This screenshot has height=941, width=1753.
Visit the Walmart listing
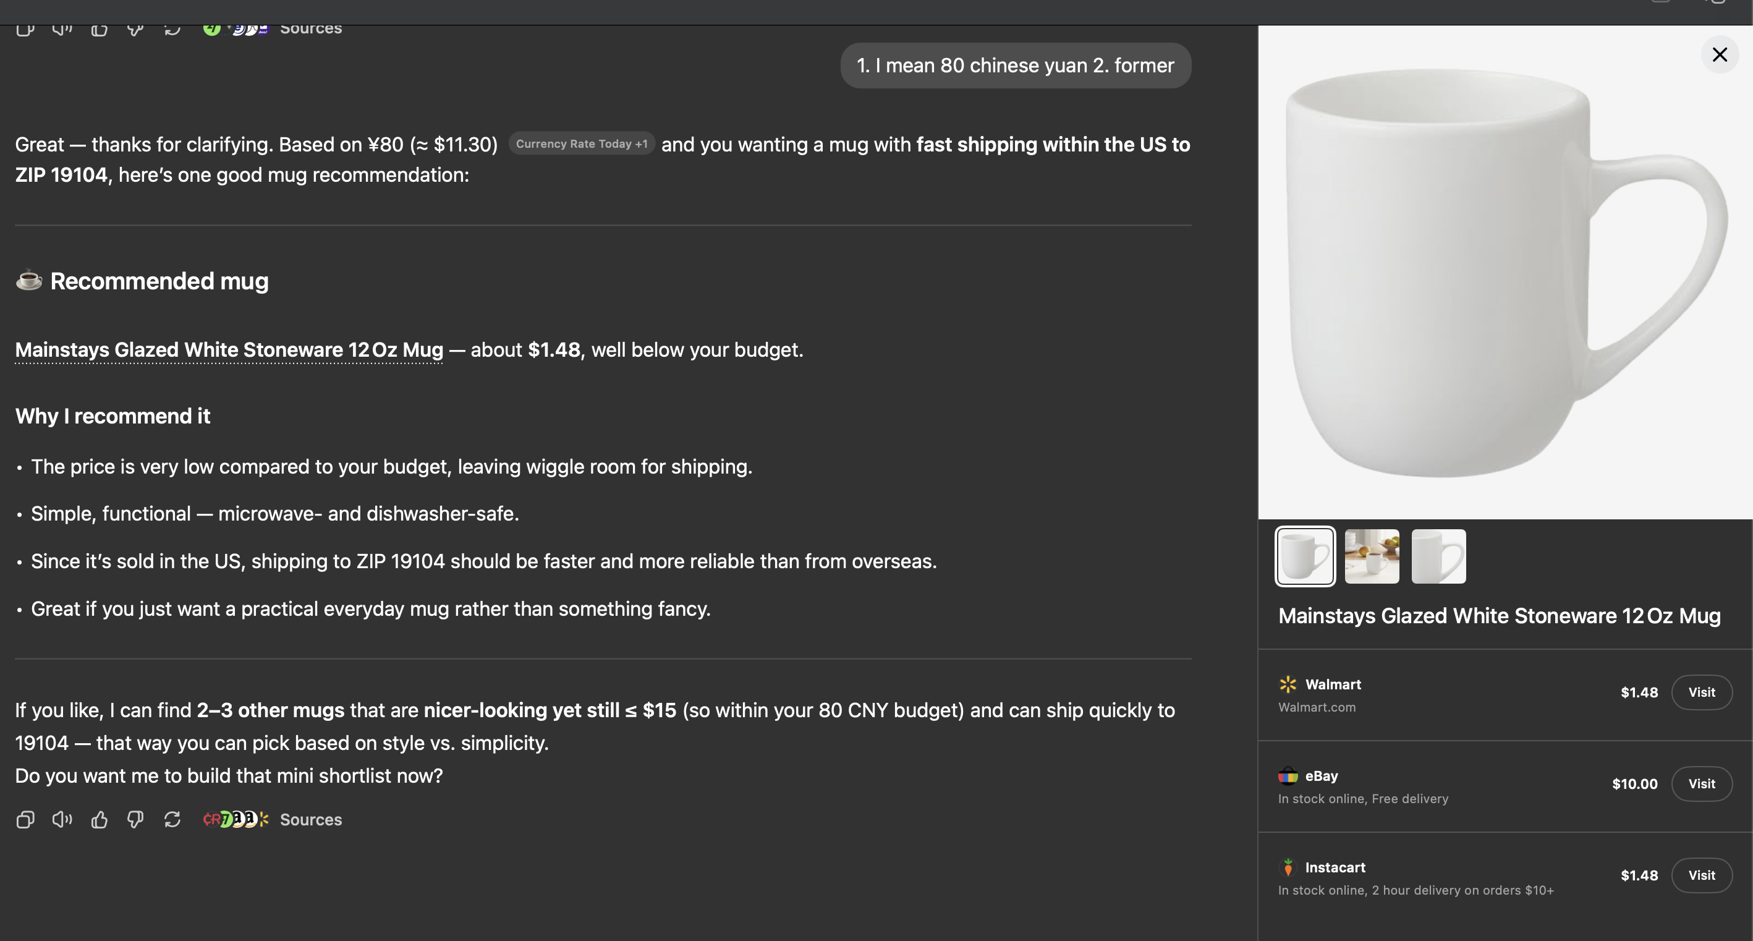click(x=1700, y=692)
